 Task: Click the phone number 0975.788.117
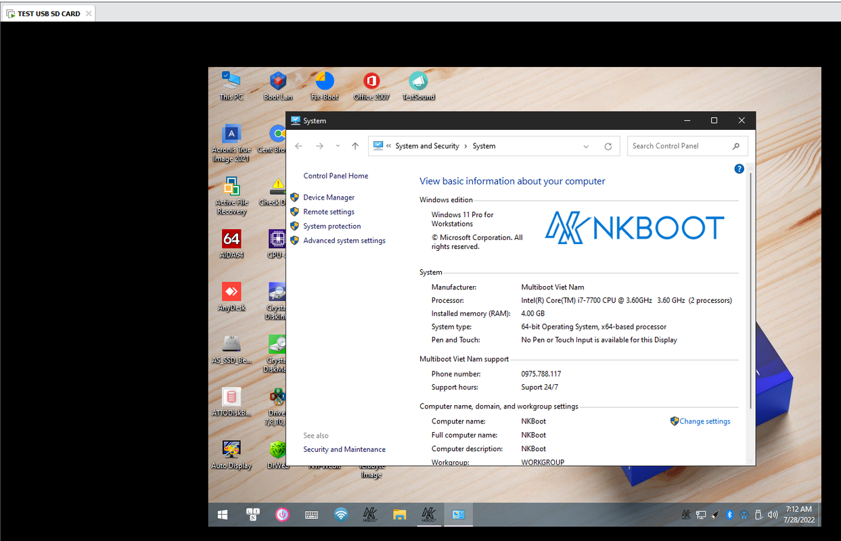[541, 374]
